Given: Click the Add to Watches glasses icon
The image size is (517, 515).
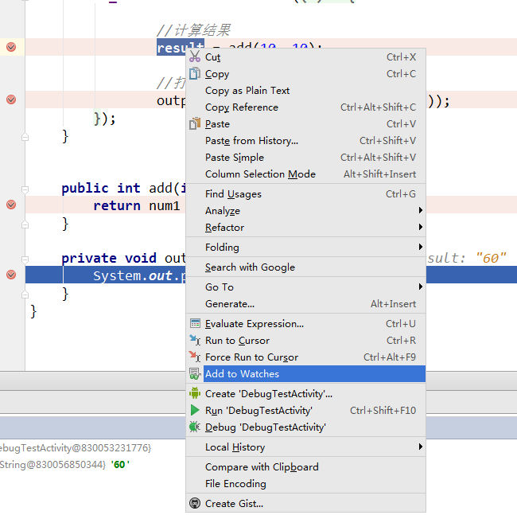Looking at the screenshot, I should [x=195, y=373].
